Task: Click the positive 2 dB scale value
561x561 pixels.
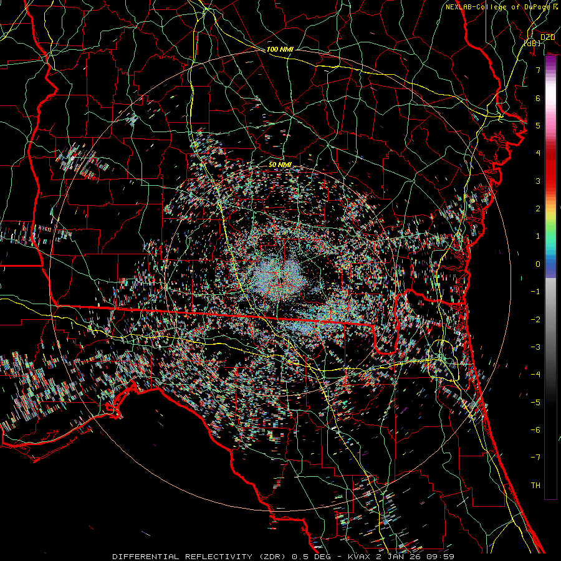Action: pyautogui.click(x=538, y=209)
